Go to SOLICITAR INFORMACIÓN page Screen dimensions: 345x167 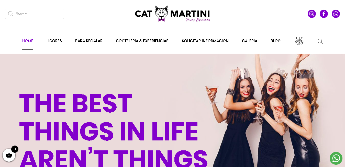pyautogui.click(x=205, y=41)
